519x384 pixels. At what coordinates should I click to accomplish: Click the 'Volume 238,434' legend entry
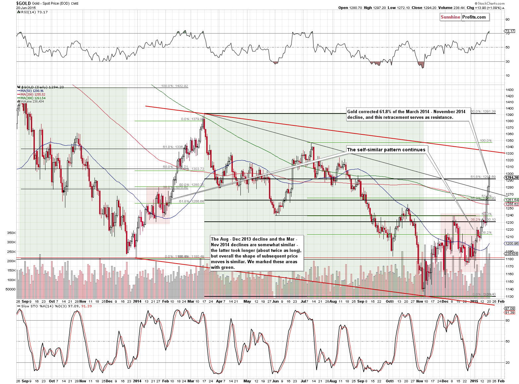(x=30, y=102)
